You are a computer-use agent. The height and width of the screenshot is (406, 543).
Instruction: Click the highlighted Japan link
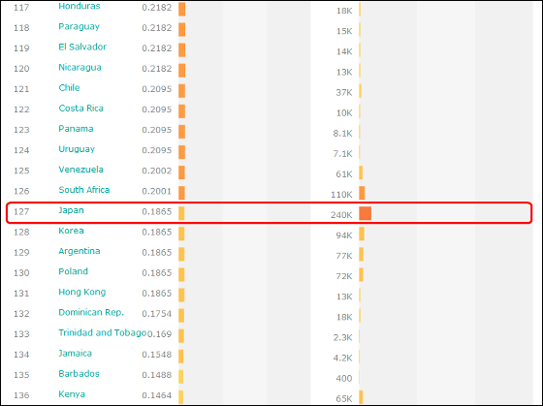71,210
